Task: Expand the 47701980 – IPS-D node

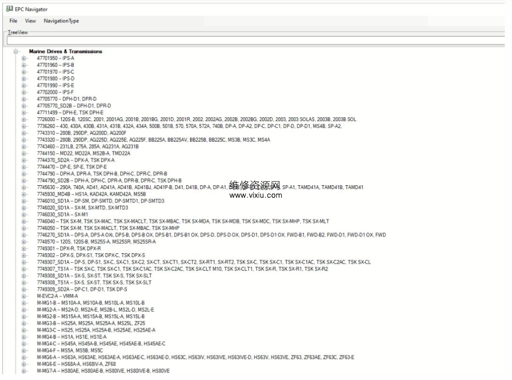Action: click(x=23, y=79)
